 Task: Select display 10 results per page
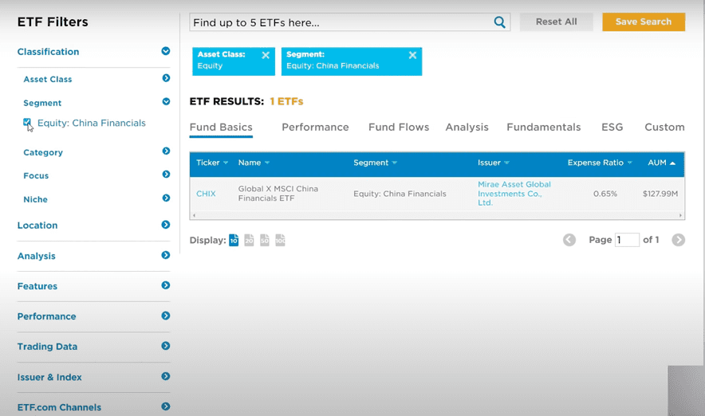point(234,240)
